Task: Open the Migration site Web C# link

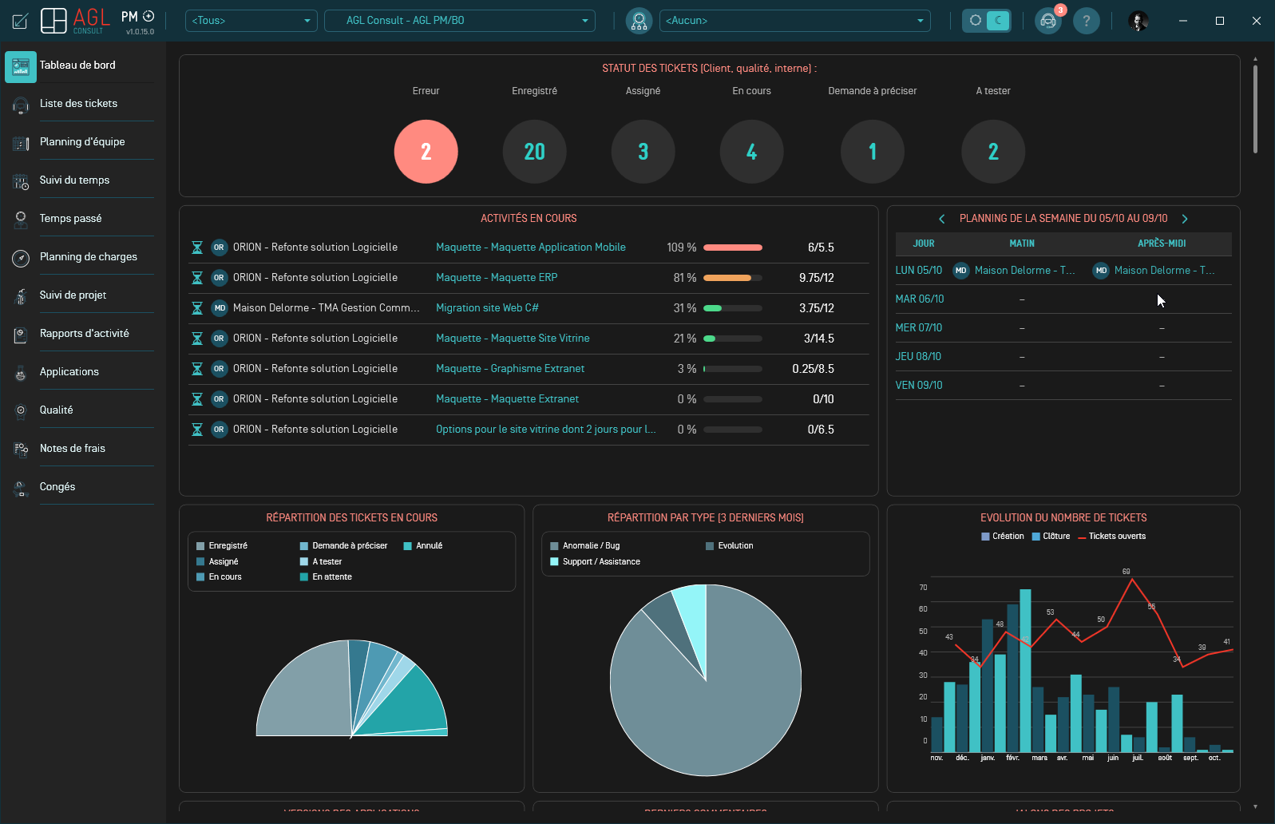Action: point(487,308)
